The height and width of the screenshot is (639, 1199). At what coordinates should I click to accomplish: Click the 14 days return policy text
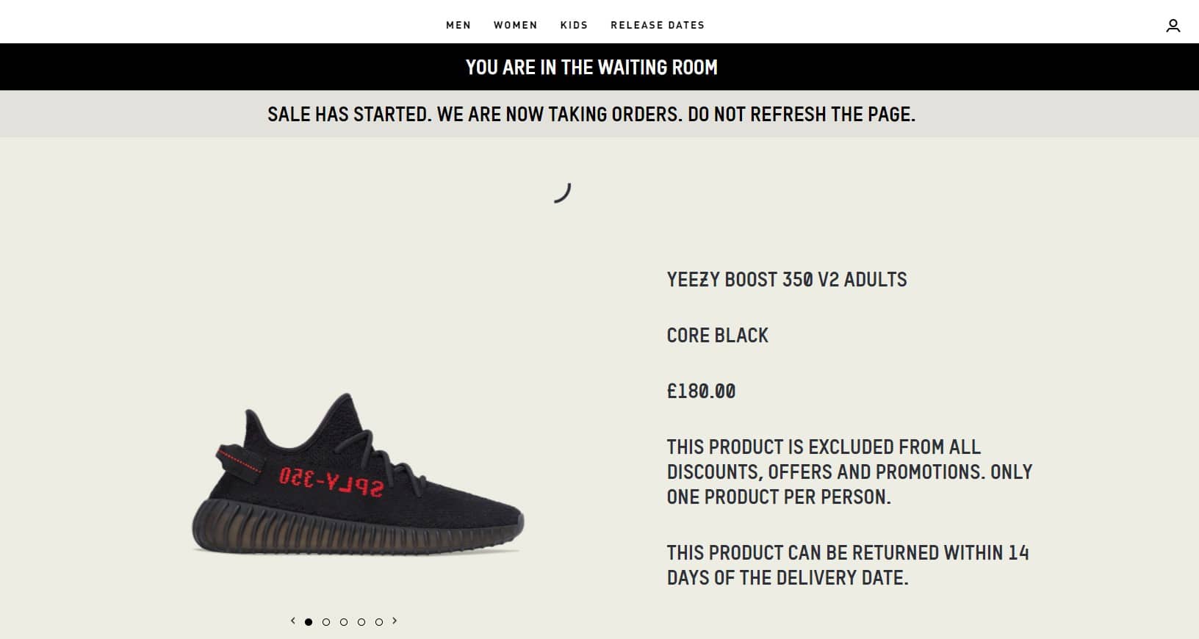coord(847,565)
